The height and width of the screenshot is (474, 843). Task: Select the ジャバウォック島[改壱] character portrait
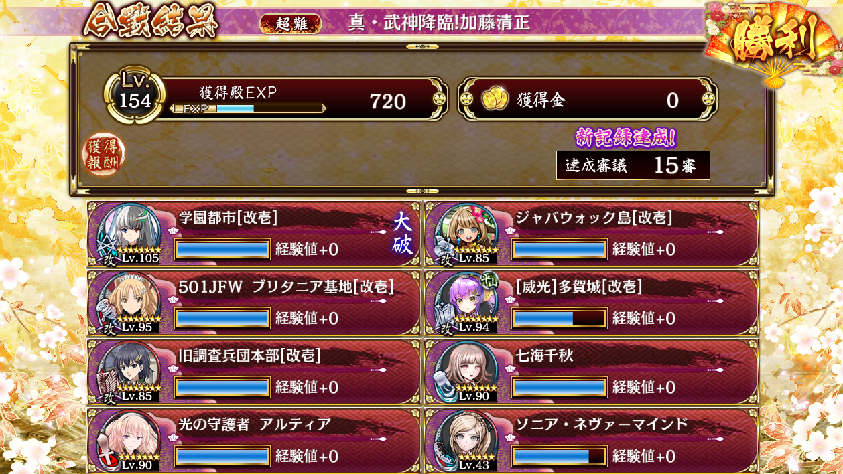[x=466, y=233]
